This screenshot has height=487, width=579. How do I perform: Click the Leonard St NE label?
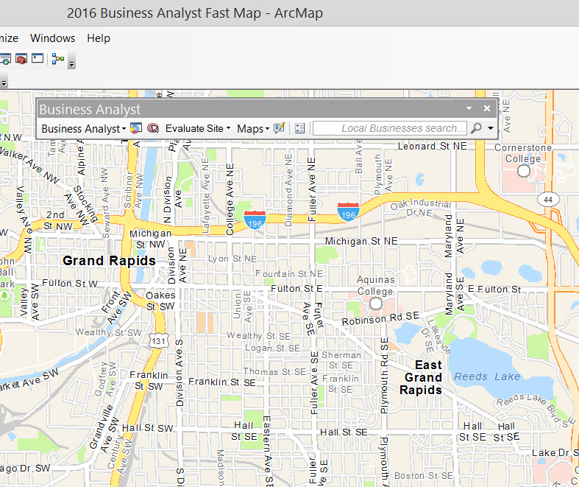pyautogui.click(x=433, y=147)
